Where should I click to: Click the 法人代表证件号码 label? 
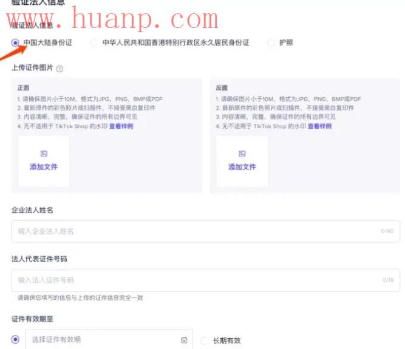pos(39,259)
